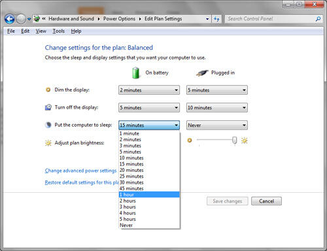Screen dimensions: 327x251
Task: Open the File menu
Action: pyautogui.click(x=11, y=31)
